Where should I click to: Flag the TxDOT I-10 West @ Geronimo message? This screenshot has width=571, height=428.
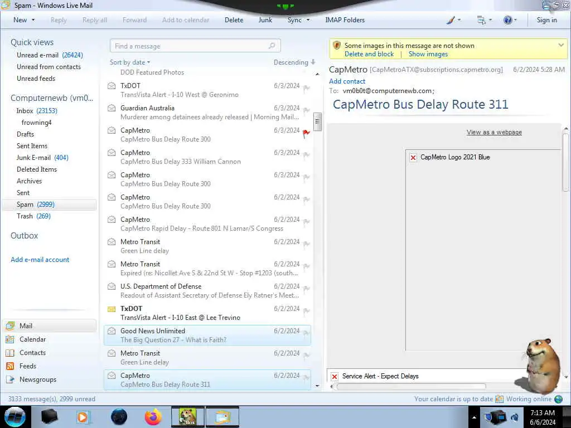(x=306, y=89)
